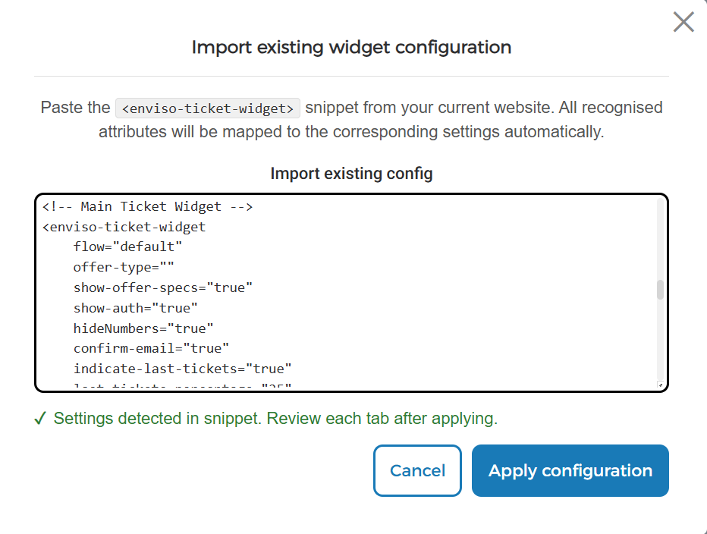Click scrollbar track below the thumb
Viewport: 707px width, 534px height.
tap(660, 341)
